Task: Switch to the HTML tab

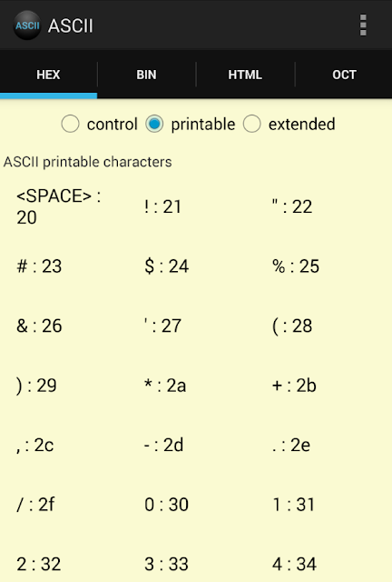Action: [x=245, y=75]
